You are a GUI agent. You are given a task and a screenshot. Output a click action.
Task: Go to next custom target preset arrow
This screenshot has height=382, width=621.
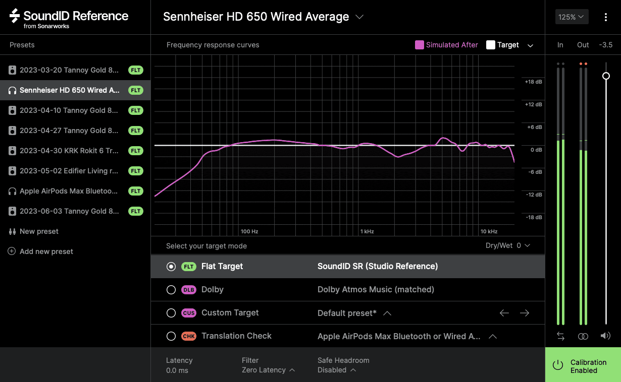[x=525, y=313]
